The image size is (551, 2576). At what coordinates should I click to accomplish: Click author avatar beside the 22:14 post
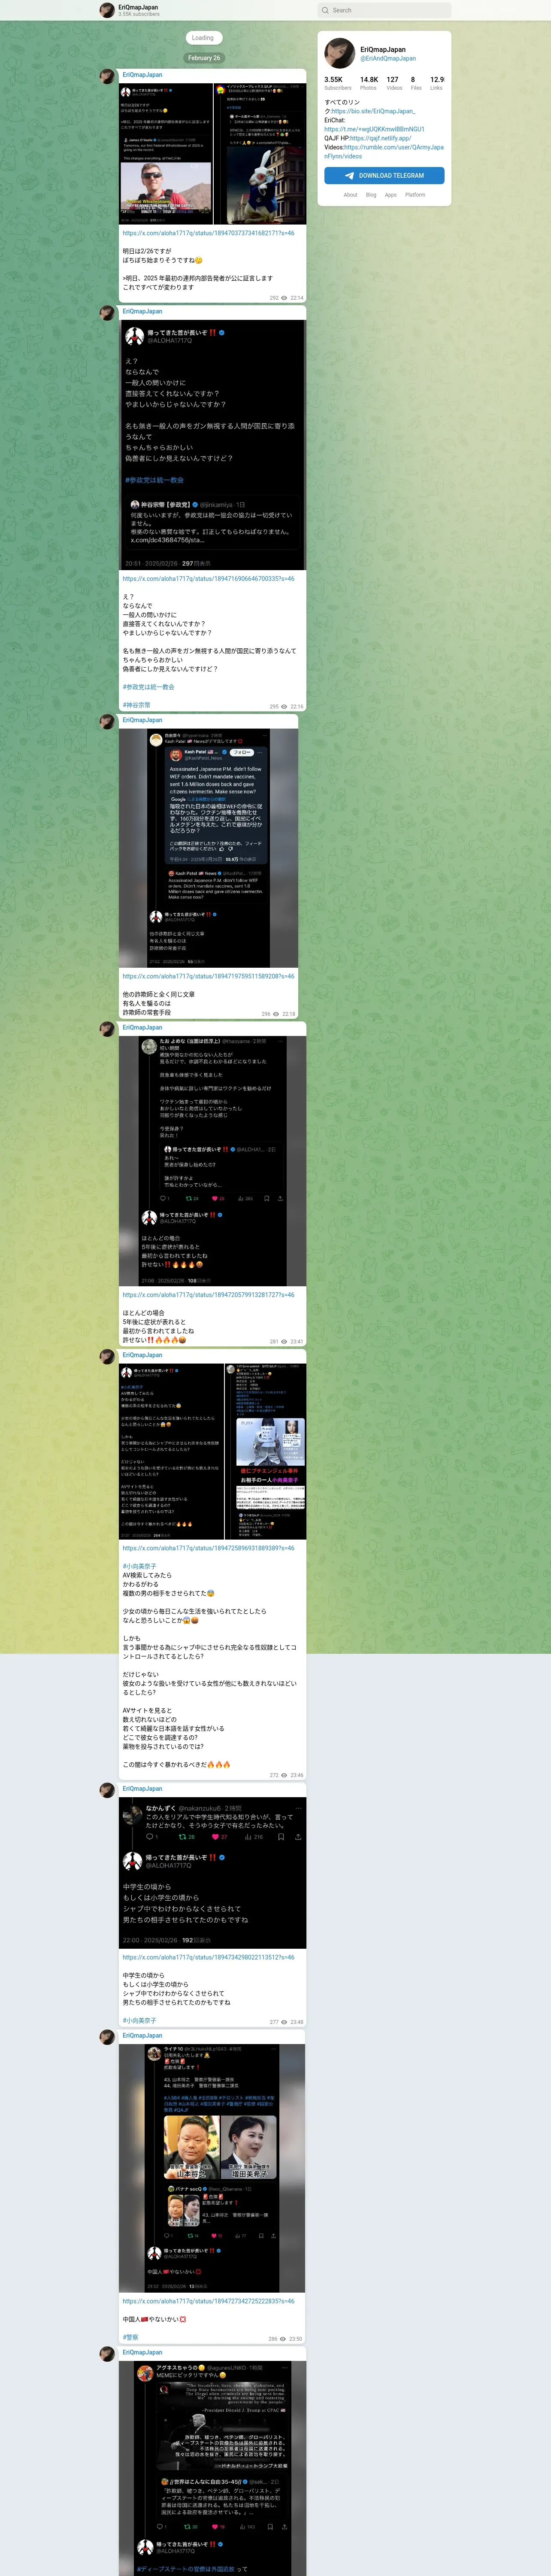coord(107,76)
